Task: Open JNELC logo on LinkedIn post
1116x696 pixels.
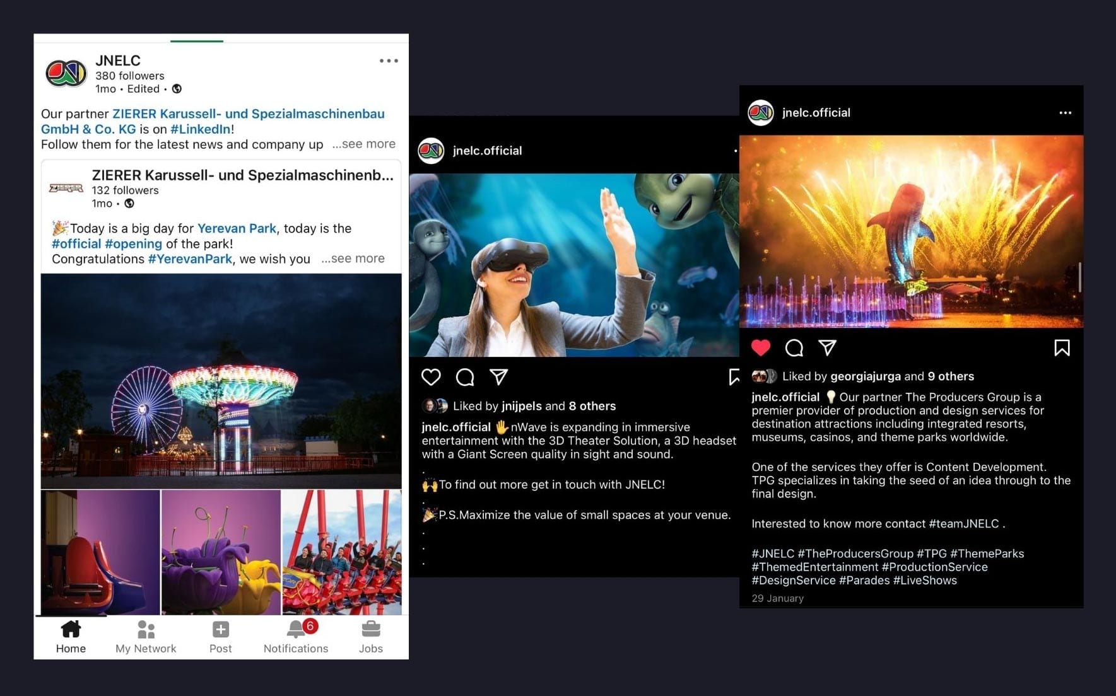Action: click(x=66, y=74)
